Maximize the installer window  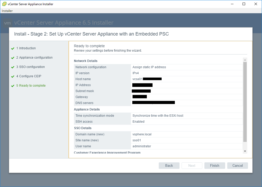pos(244,4)
